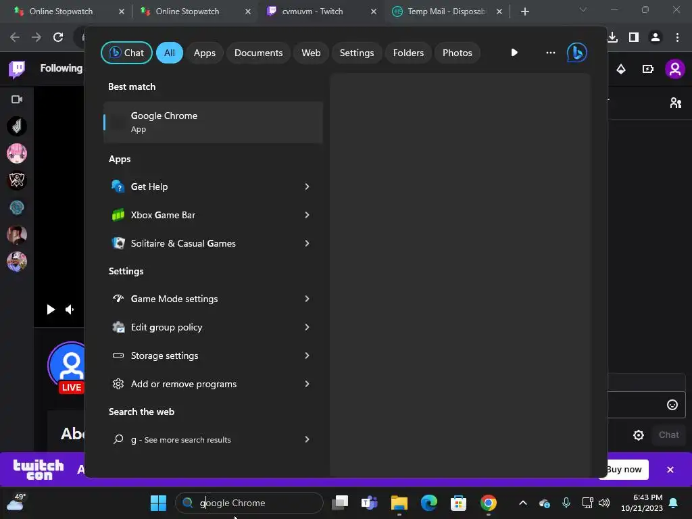Expand Game Mode settings chevron
The width and height of the screenshot is (692, 519).
pyautogui.click(x=307, y=299)
